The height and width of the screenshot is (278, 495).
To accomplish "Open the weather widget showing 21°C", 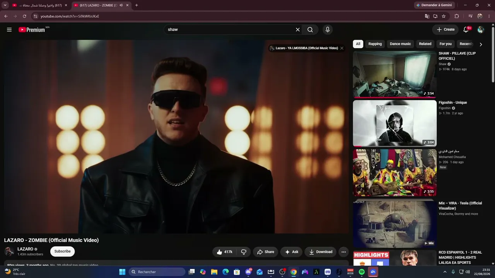I will pyautogui.click(x=15, y=272).
